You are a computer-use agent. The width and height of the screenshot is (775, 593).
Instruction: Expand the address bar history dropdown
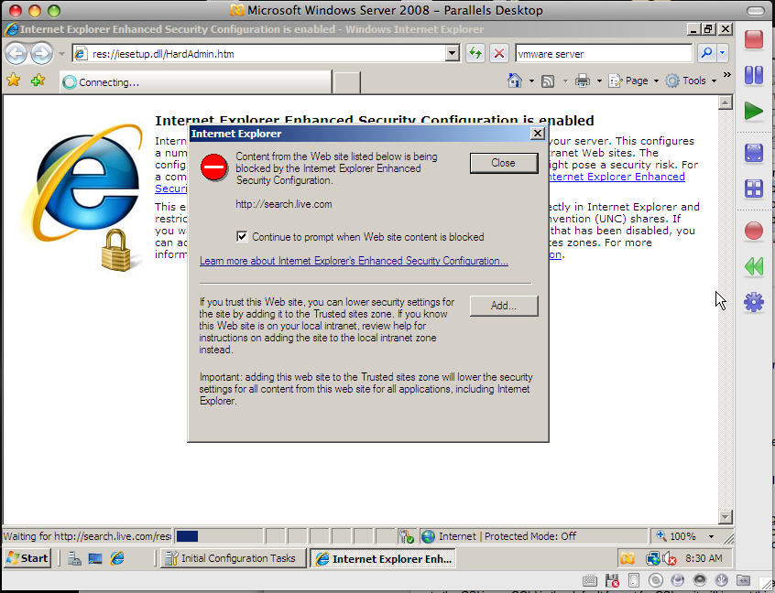click(x=453, y=53)
